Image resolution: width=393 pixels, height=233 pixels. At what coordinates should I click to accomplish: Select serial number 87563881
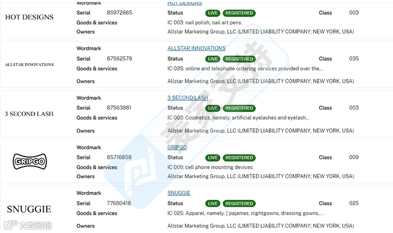click(119, 108)
